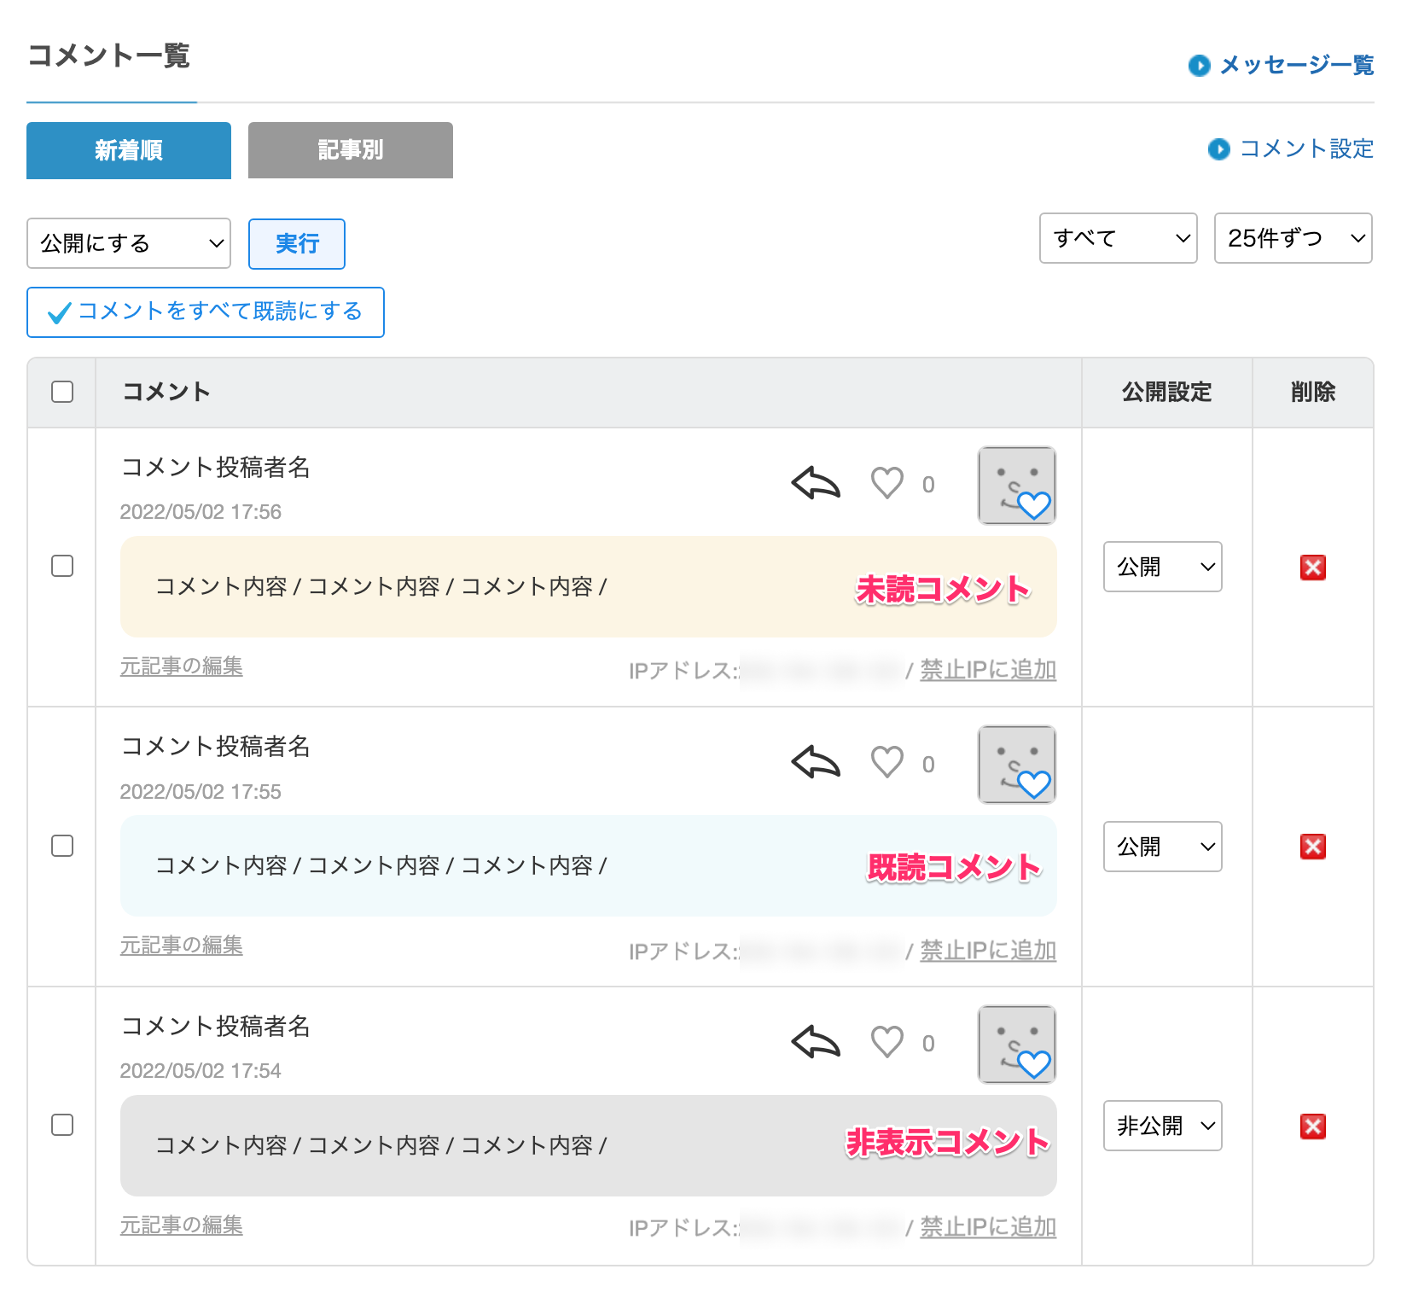Toggle the select-all checkbox in the table header
The width and height of the screenshot is (1401, 1304).
pyautogui.click(x=61, y=392)
